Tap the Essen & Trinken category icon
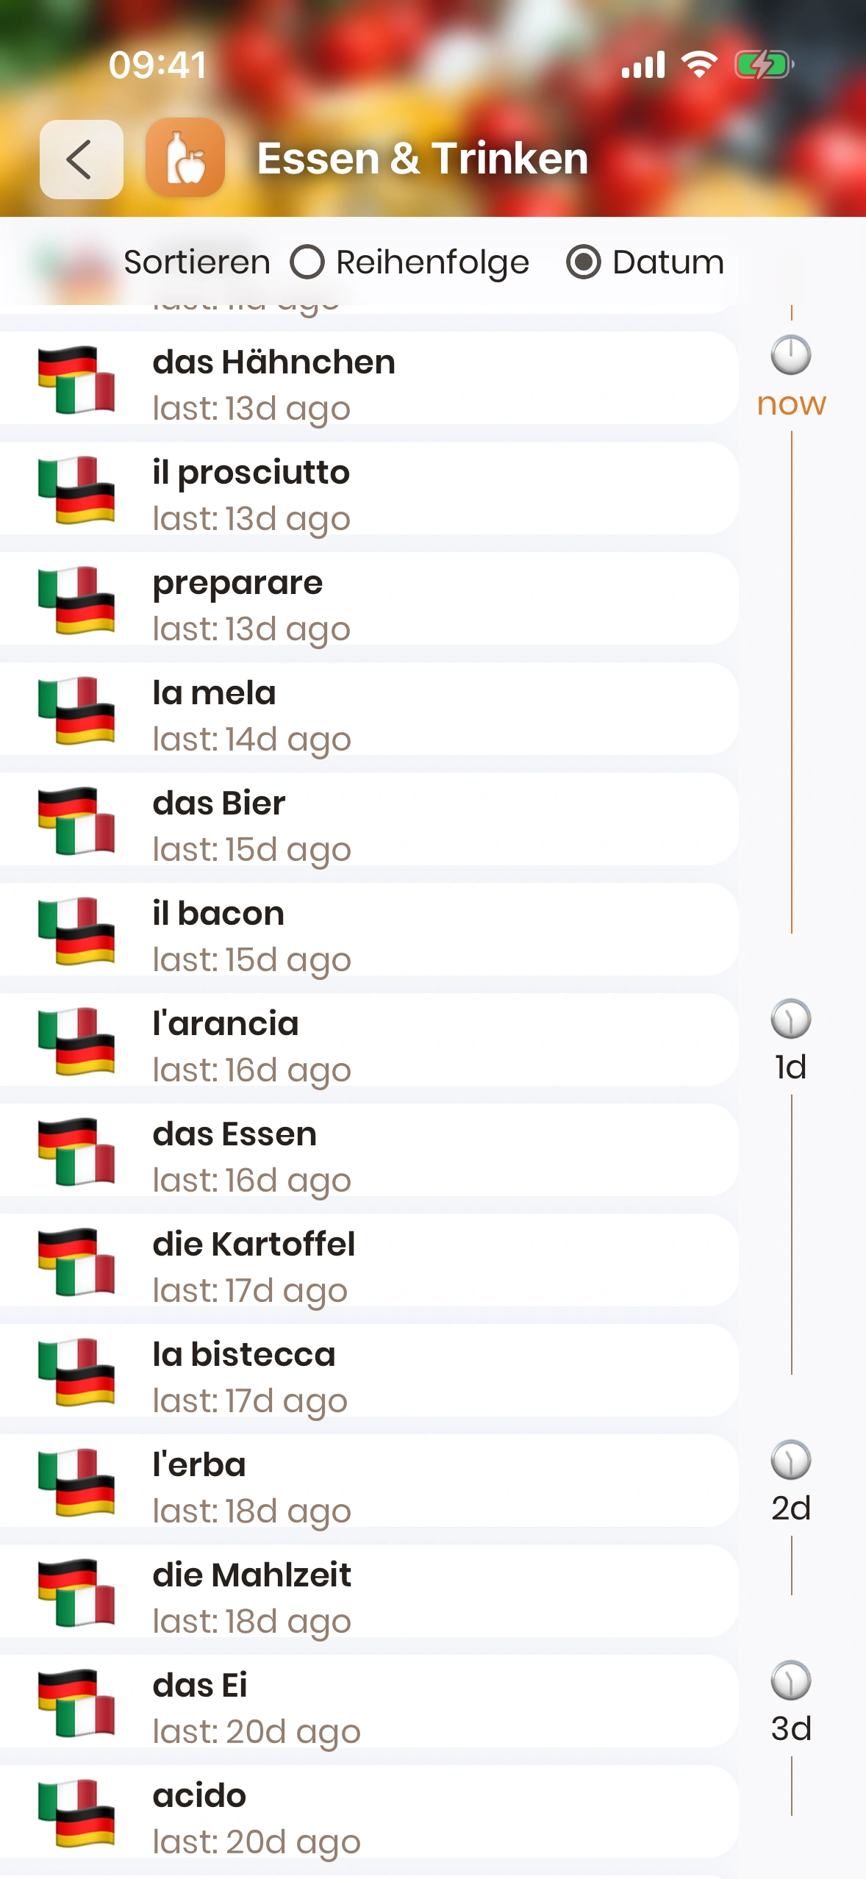Viewport: 866px width, 1879px height. (x=185, y=158)
